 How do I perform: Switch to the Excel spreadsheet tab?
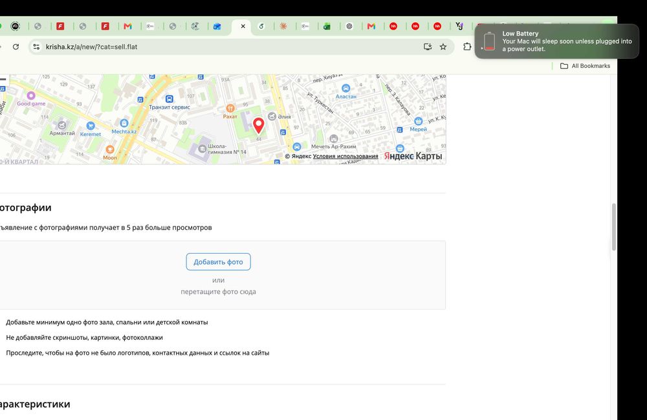(x=327, y=27)
